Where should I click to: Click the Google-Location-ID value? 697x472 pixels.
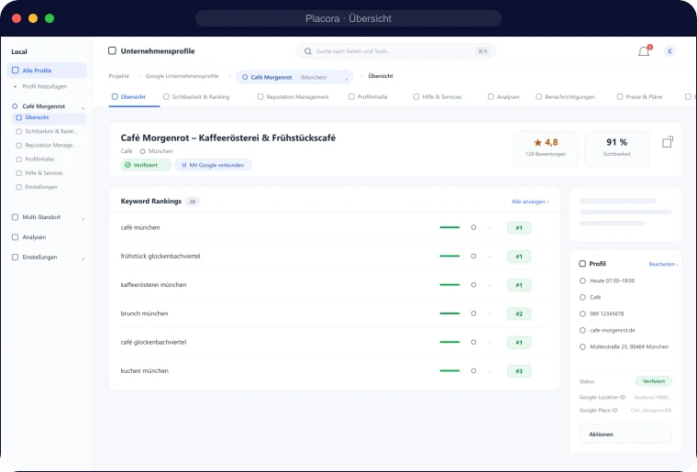point(652,398)
